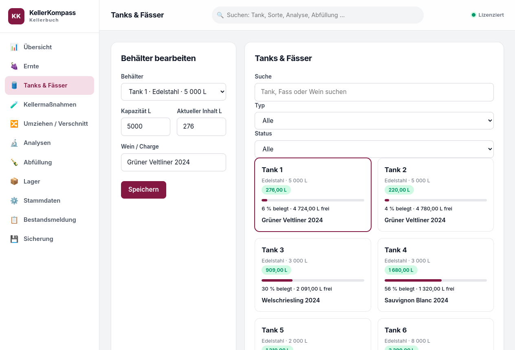515x350 pixels.
Task: Click the Behälter bearbeiten heading
Action: [158, 58]
